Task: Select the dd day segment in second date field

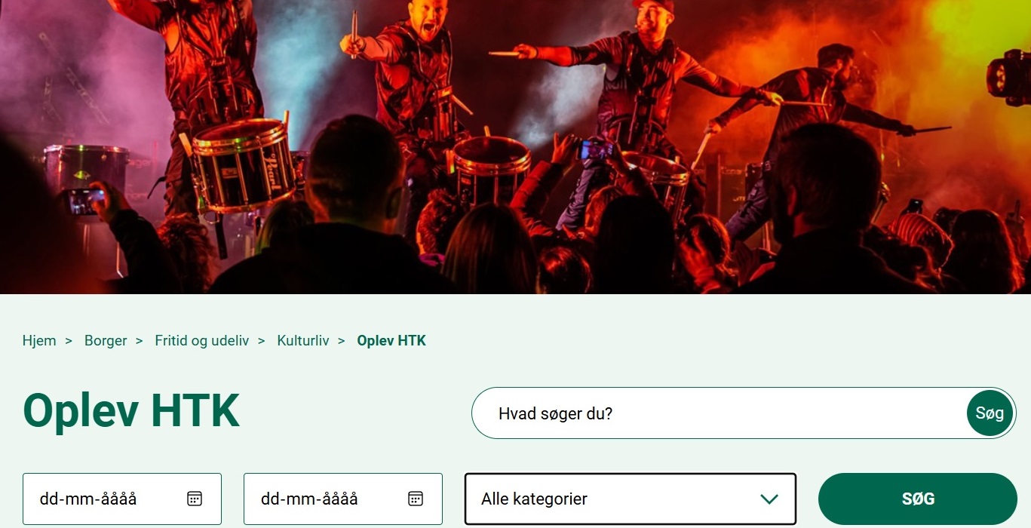Action: point(269,499)
